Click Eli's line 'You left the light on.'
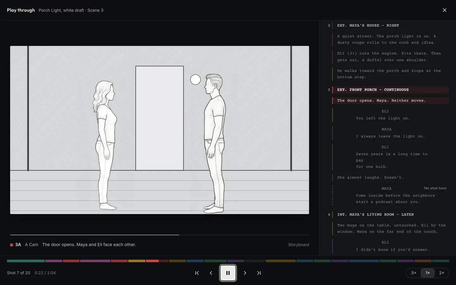The height and width of the screenshot is (285, 456). 390,115
